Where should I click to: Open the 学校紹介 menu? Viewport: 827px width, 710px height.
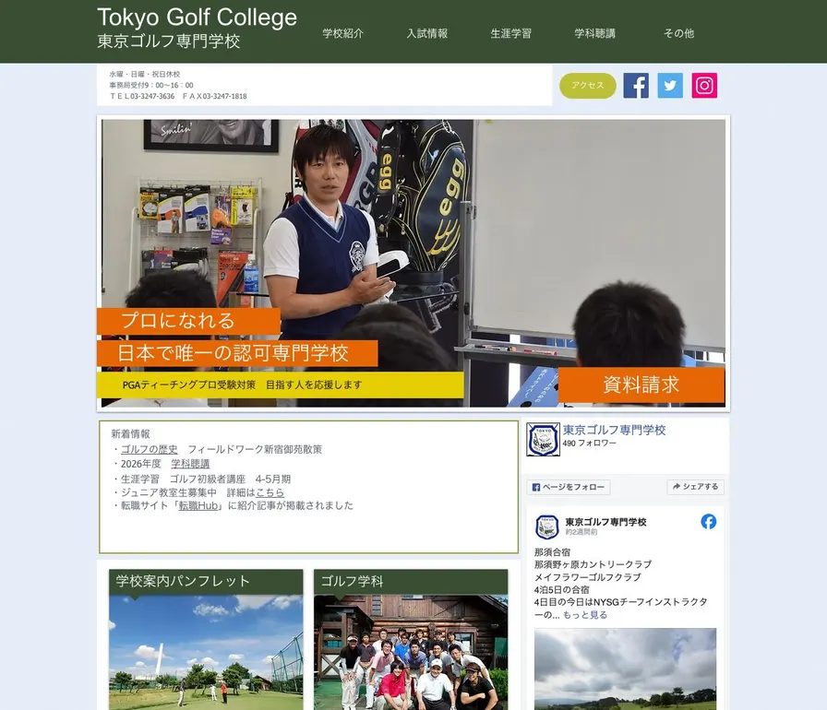tap(342, 33)
